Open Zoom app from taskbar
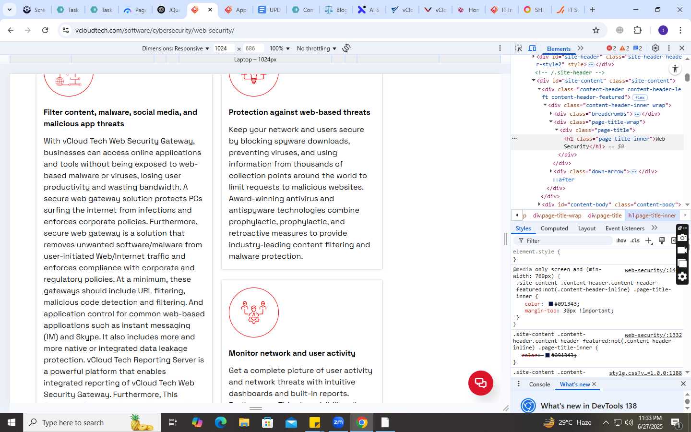This screenshot has width=691, height=432. click(x=338, y=422)
